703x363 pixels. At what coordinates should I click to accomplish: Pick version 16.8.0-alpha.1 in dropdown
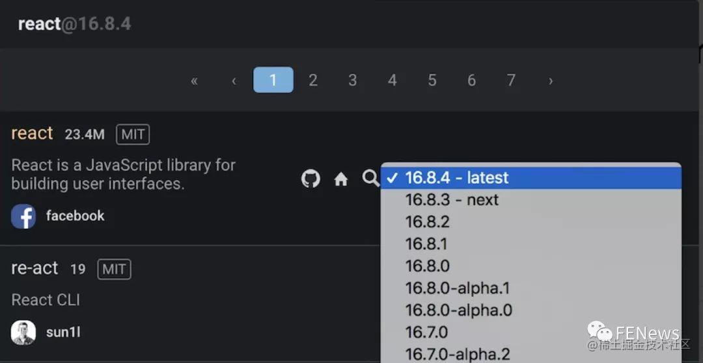click(531, 288)
